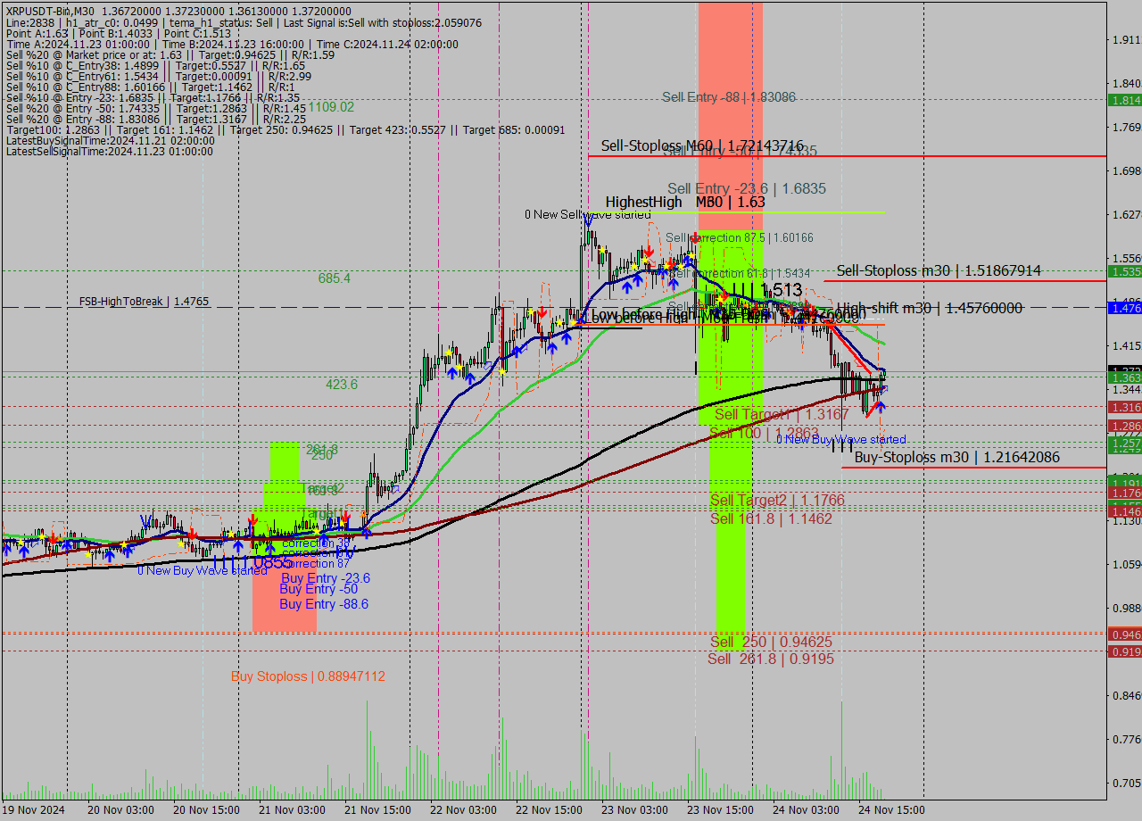Click the Buy Entry -88.6 label
Image resolution: width=1142 pixels, height=821 pixels.
[324, 605]
